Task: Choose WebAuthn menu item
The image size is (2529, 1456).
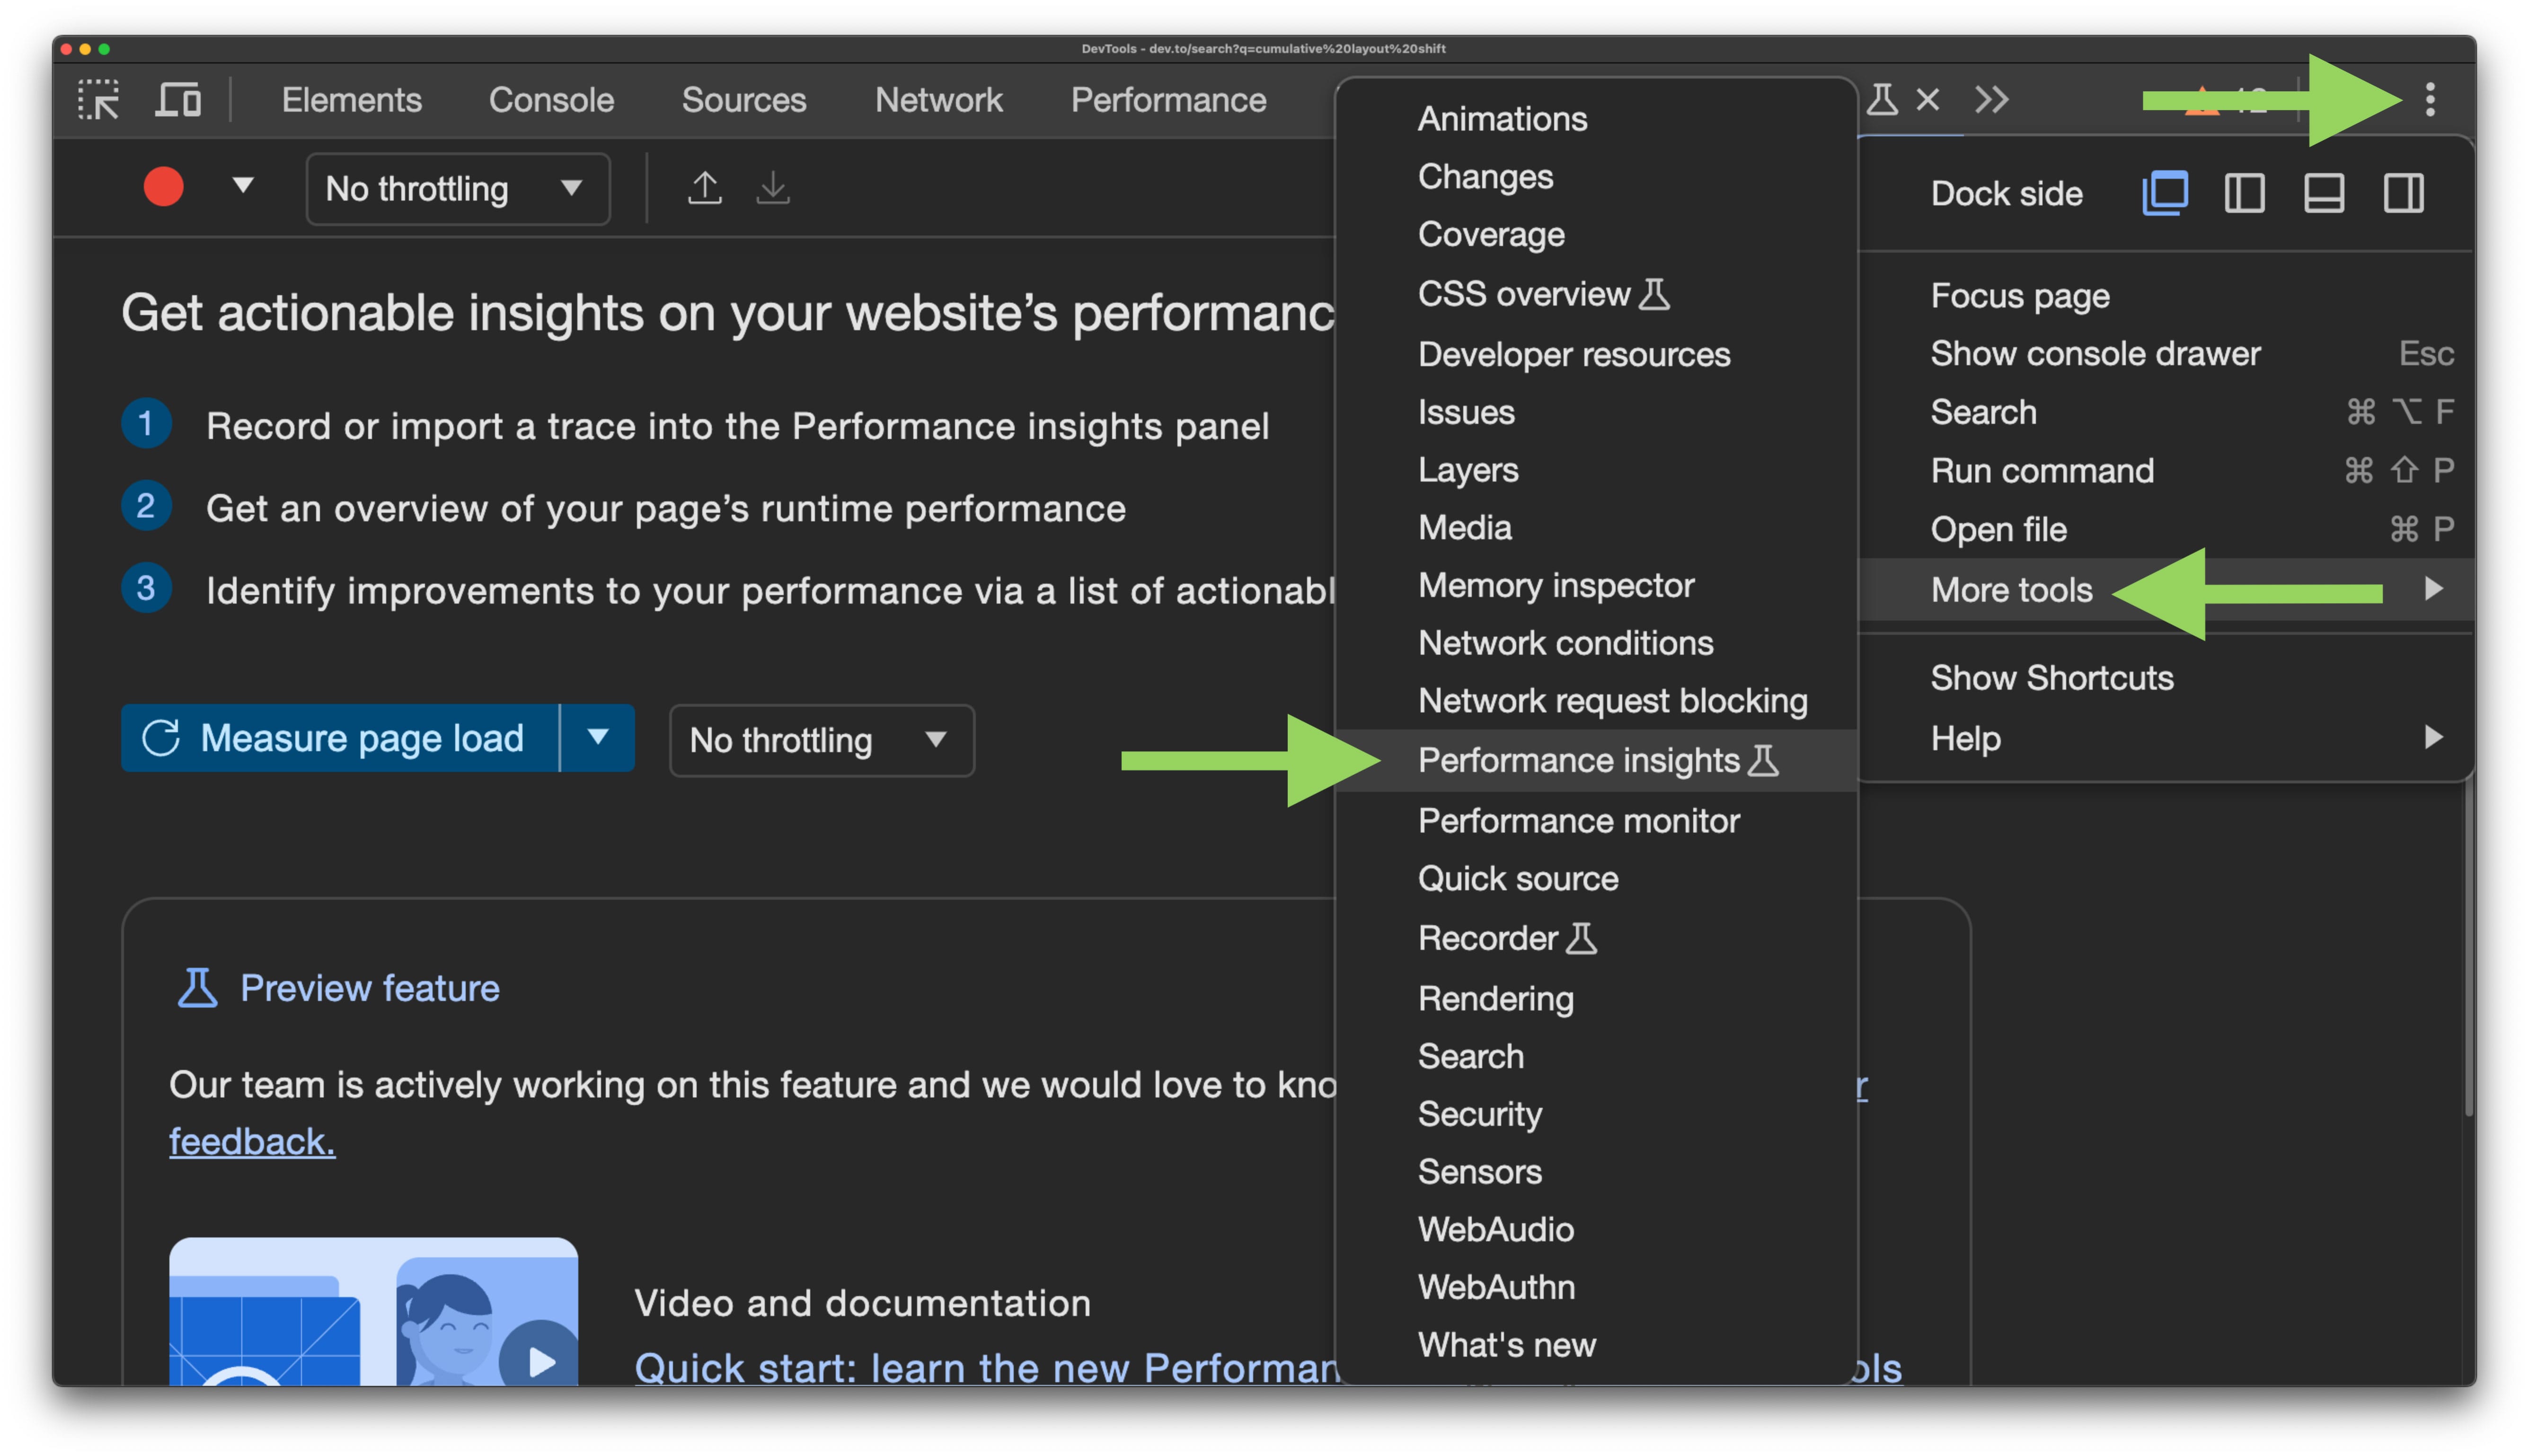Action: (1597, 1287)
